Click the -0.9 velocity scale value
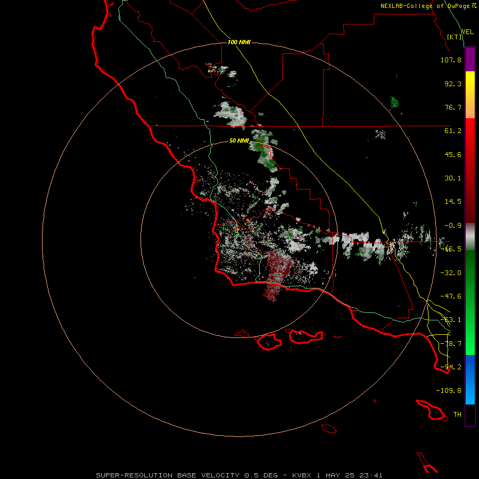 (453, 226)
